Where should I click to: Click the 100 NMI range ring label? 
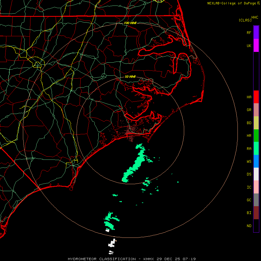tap(130, 23)
